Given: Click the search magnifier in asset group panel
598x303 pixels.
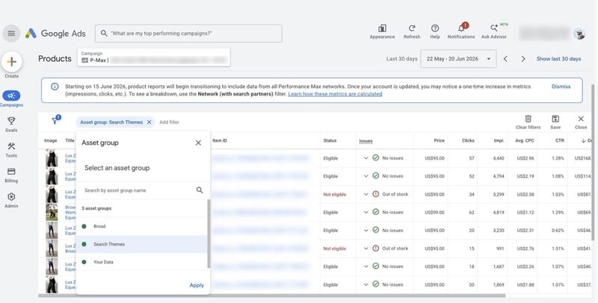Looking at the screenshot, I should coord(200,190).
